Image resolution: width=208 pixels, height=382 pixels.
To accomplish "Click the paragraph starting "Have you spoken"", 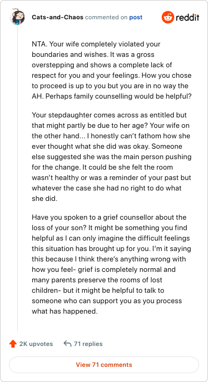I will point(112,265).
